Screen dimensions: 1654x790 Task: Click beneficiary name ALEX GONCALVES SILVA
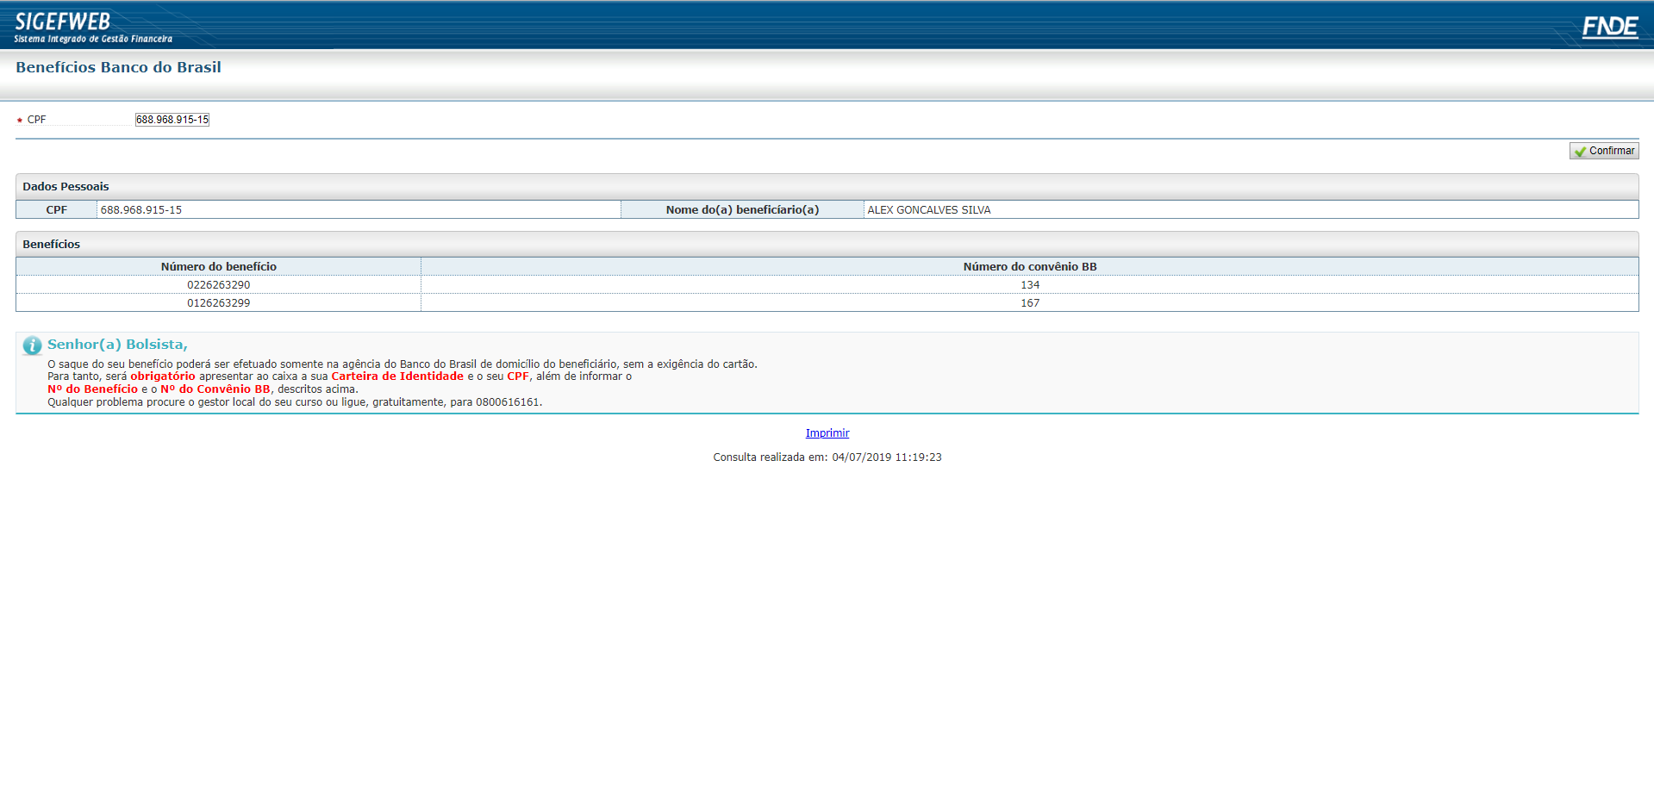(928, 210)
